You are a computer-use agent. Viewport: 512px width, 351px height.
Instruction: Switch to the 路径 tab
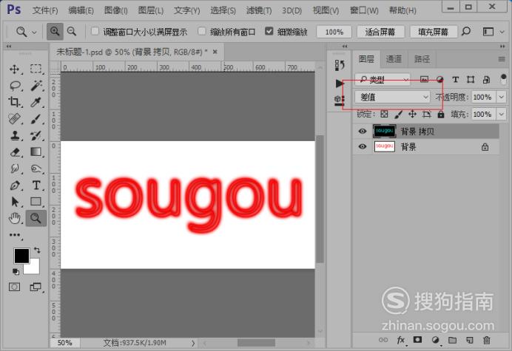(422, 59)
